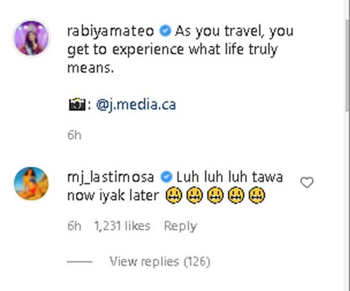Open mj_lastimosa's profile picture
Image resolution: width=350 pixels, height=291 pixels.
31,184
